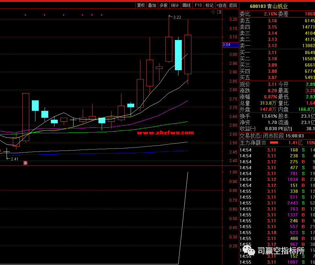Image resolution: width=315 pixels, height=265 pixels.
Task: Click the 换手 value 13.61%
Action: [269, 116]
